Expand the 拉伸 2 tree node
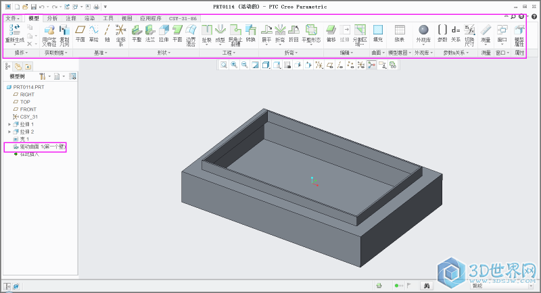Viewport: 541px width, 293px height. [9, 132]
